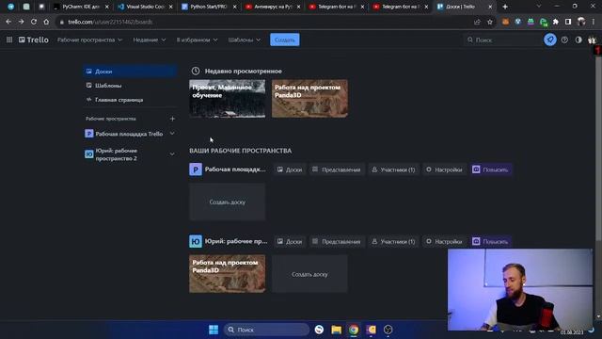Open Доски for Рабочая площадка workspace
Image resolution: width=602 pixels, height=339 pixels.
tap(290, 169)
